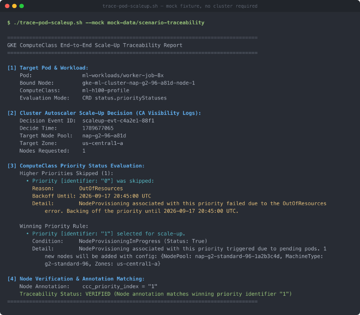
Task: Click 'Winning Priority Rule:' label
Action: (54, 226)
